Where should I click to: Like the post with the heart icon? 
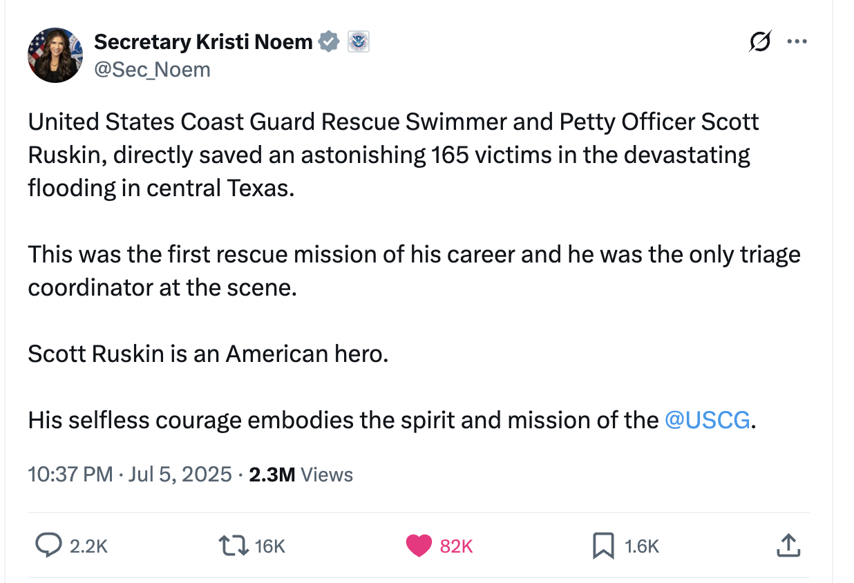419,546
